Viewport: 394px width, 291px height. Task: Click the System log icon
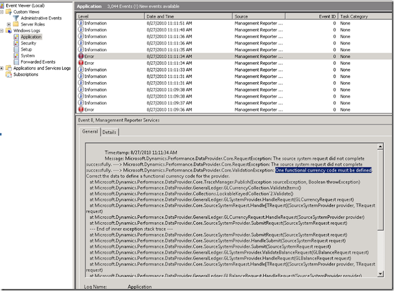[16, 56]
